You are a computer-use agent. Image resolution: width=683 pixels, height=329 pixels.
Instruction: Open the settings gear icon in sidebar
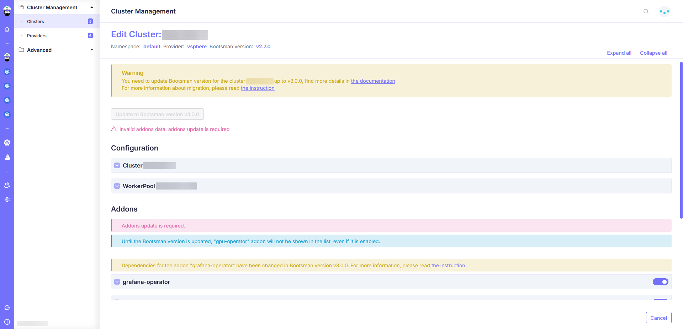[7, 199]
